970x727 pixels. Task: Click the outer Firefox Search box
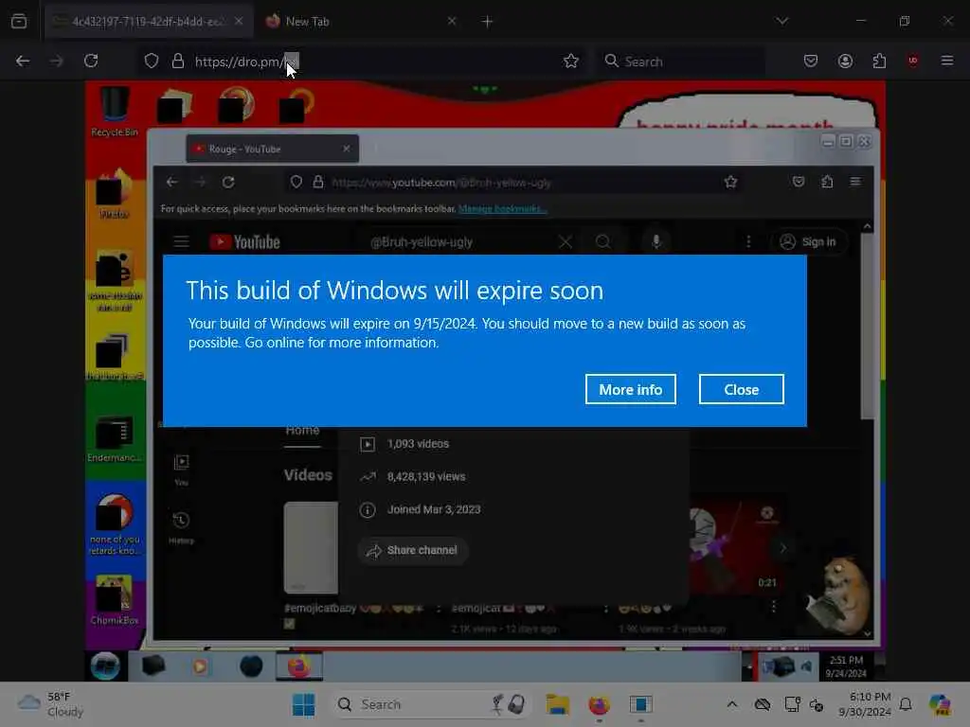680,62
